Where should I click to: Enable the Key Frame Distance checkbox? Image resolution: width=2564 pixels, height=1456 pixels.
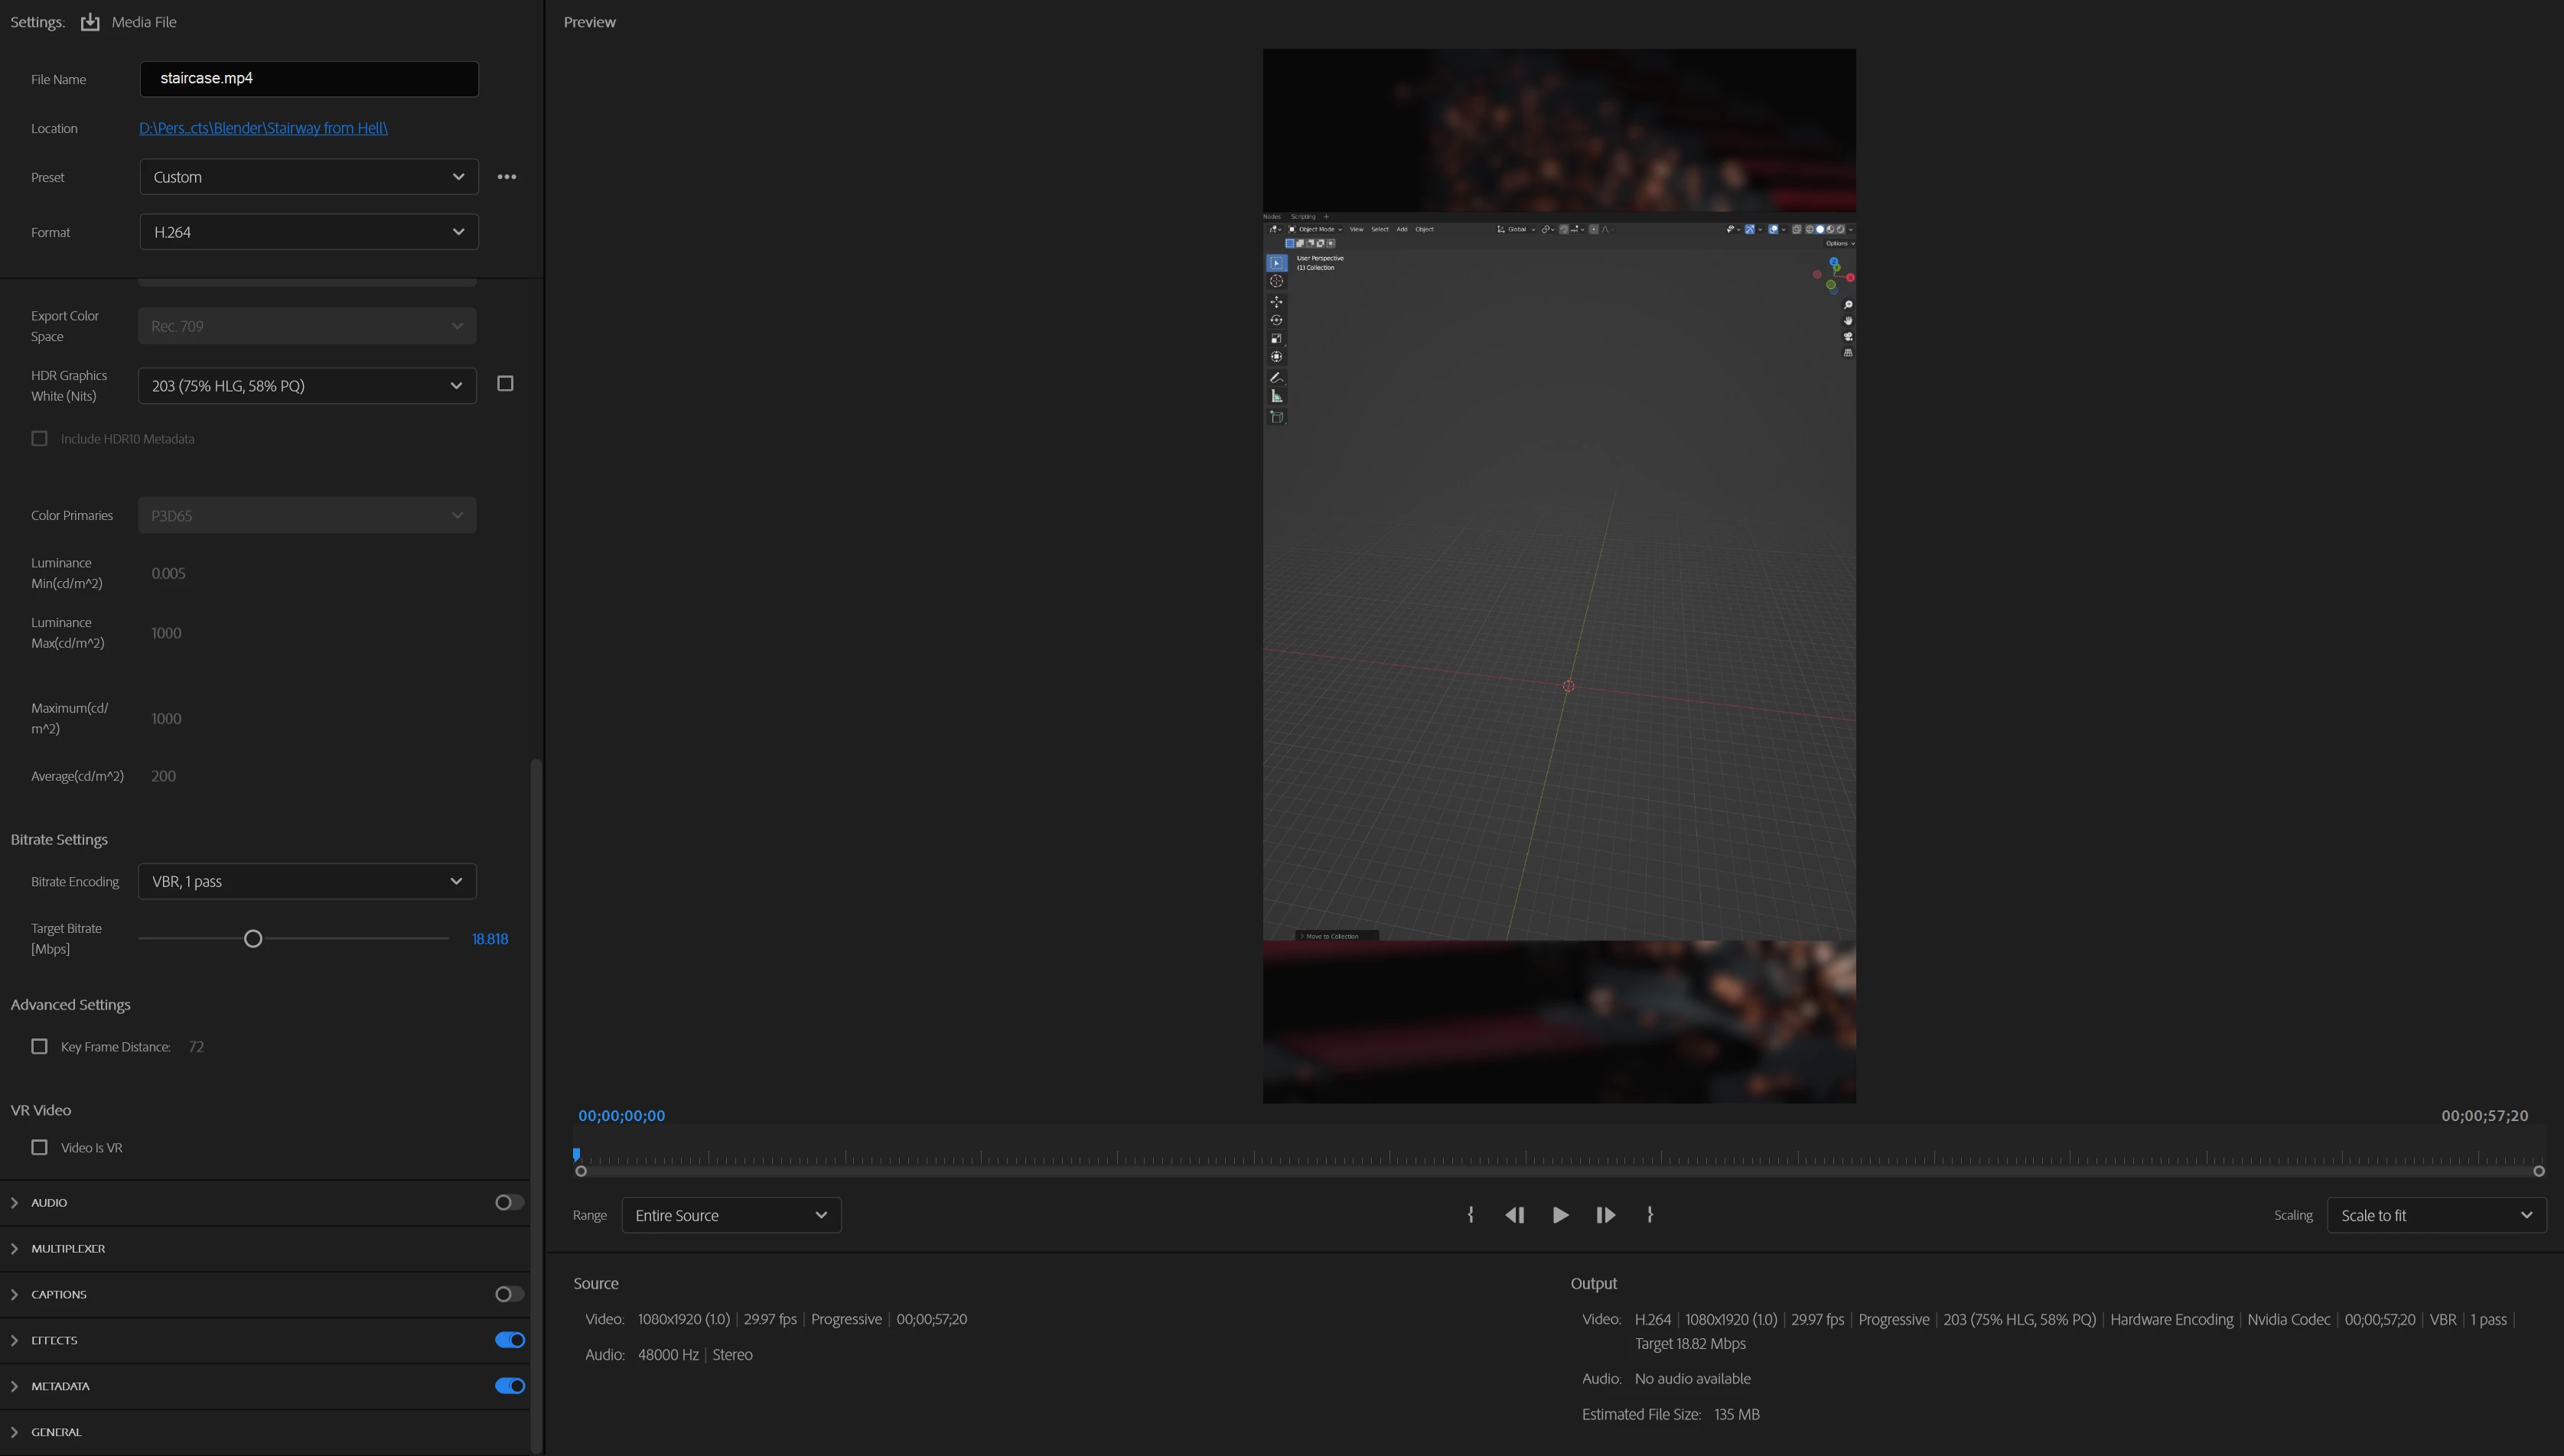pyautogui.click(x=39, y=1046)
